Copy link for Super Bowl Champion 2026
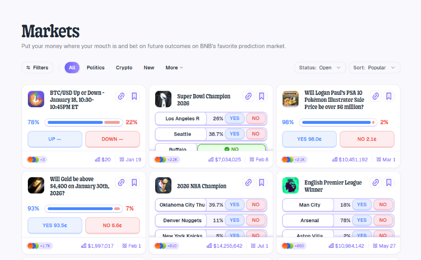This screenshot has height=260, width=421. click(x=248, y=96)
